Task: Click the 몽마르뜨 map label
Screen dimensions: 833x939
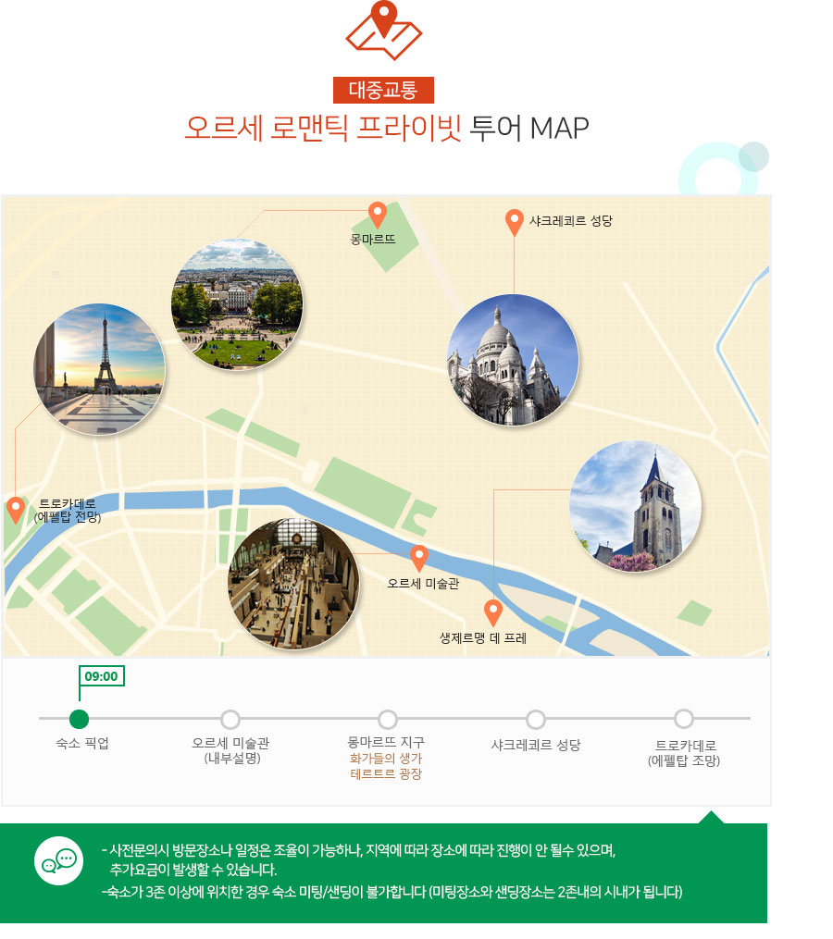Action: click(373, 240)
